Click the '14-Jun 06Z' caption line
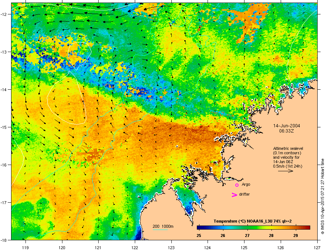The image size is (325, 251). pyautogui.click(x=283, y=162)
